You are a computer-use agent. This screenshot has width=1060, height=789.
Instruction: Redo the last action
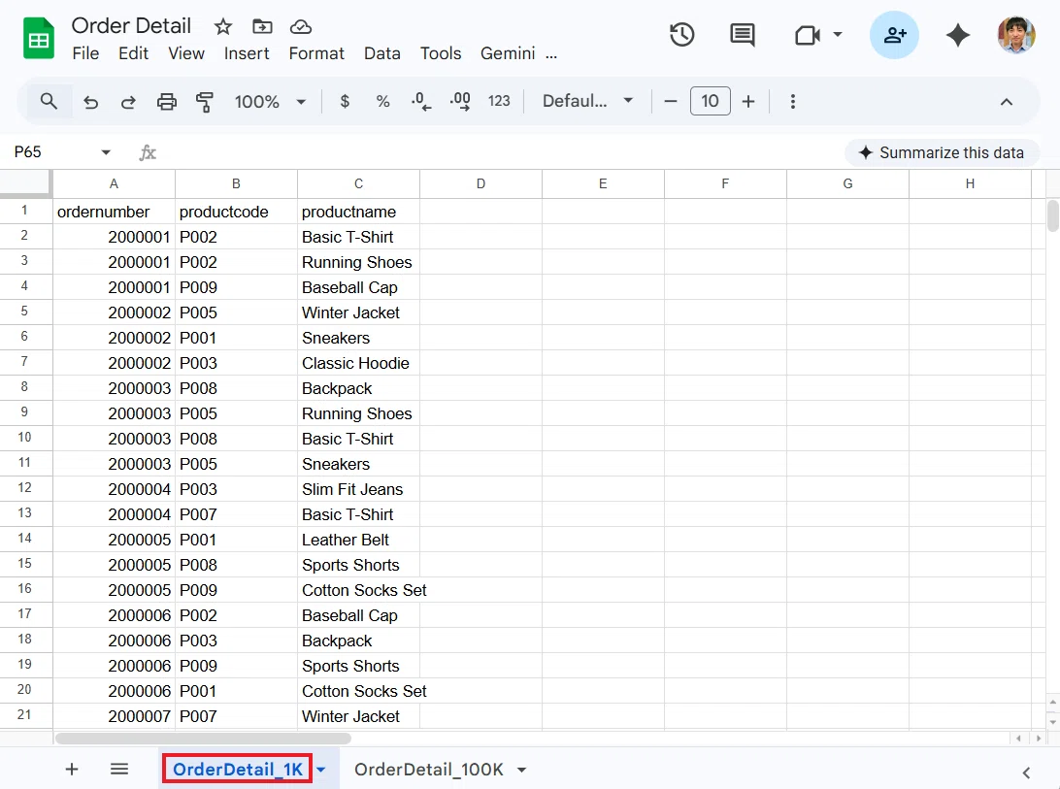coord(128,101)
